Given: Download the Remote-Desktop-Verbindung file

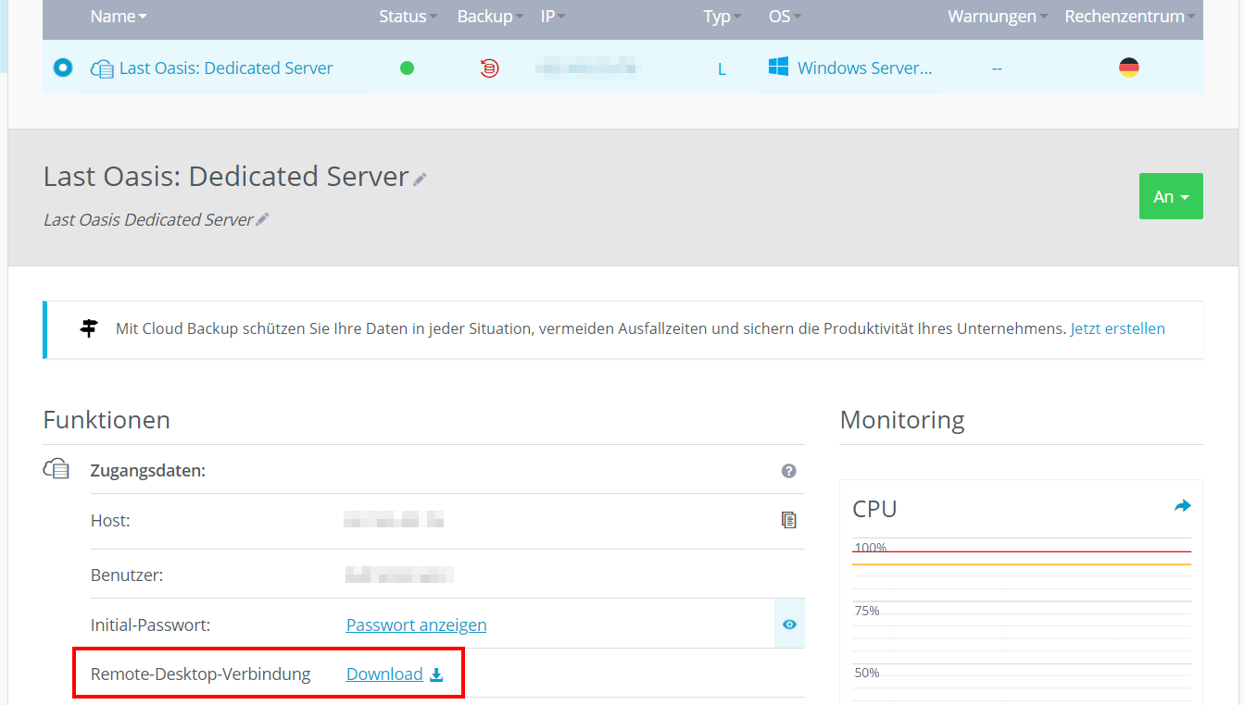Looking at the screenshot, I should 384,674.
